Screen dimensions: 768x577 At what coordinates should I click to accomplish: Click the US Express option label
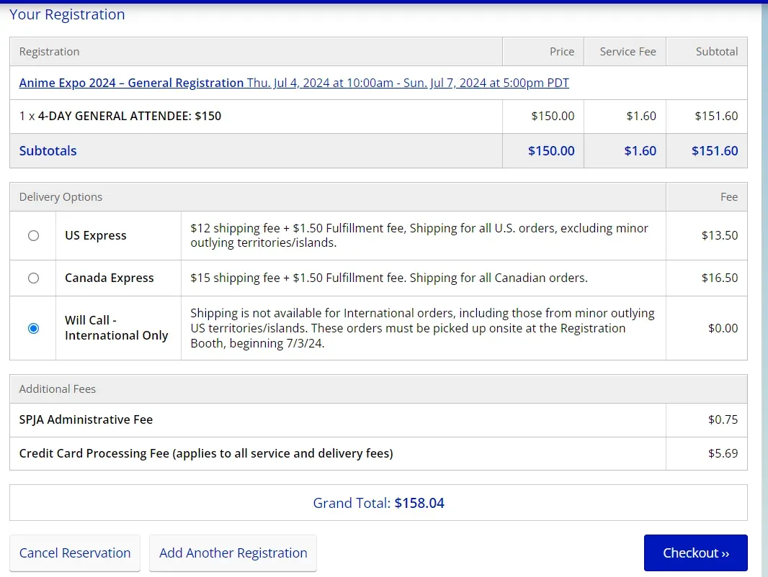96,235
